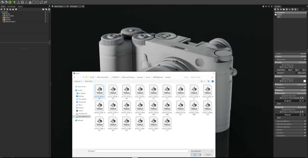Open Emission dropdown
The image size is (308, 158).
[x=290, y=130]
